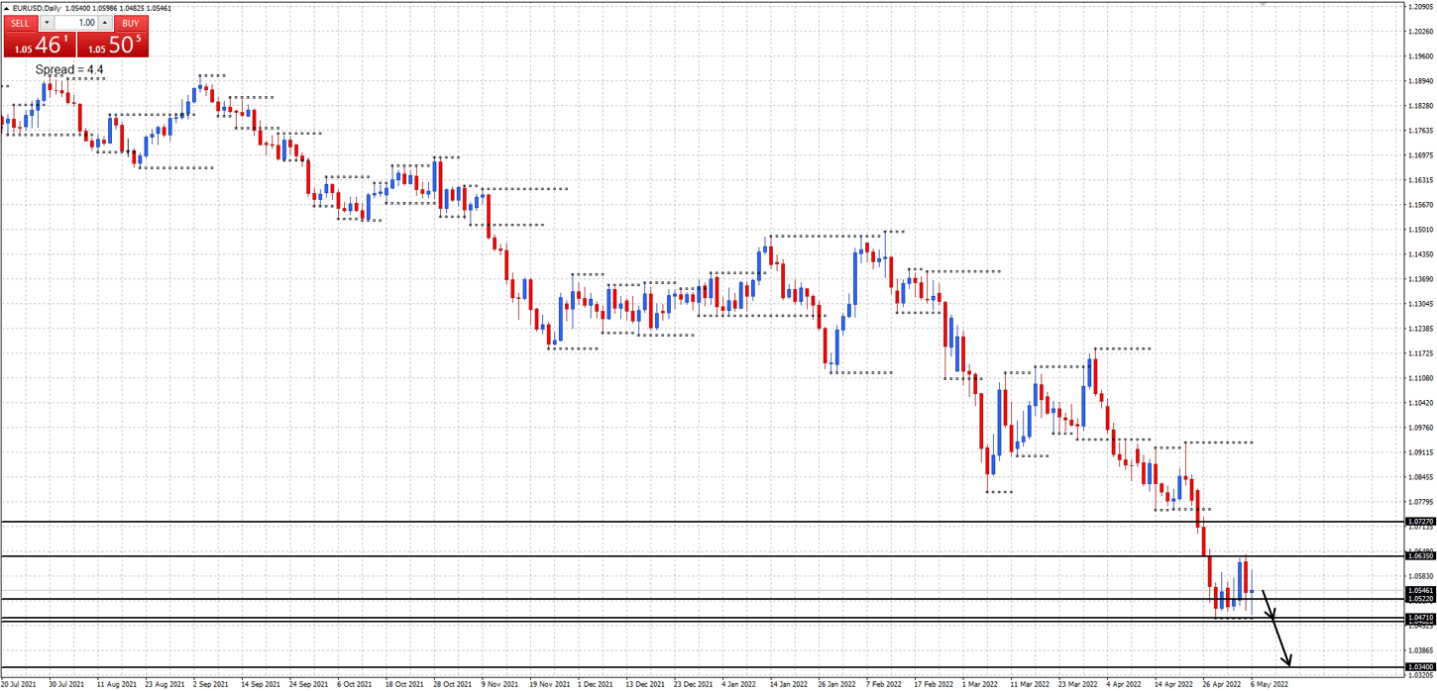Viewport: 1437px width, 691px height.
Task: Click the 1.09115 price scale value
Action: [x=1421, y=452]
